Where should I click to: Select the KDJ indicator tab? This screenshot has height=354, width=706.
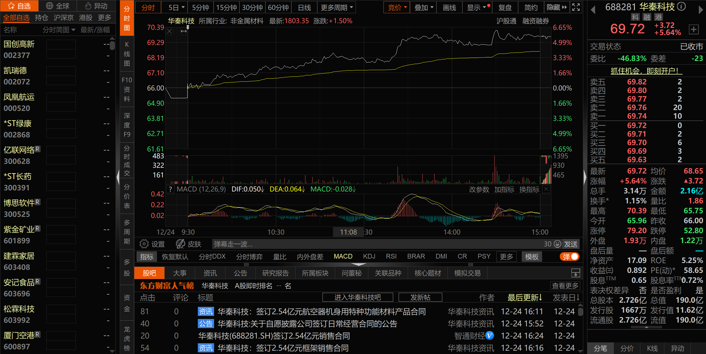click(369, 257)
